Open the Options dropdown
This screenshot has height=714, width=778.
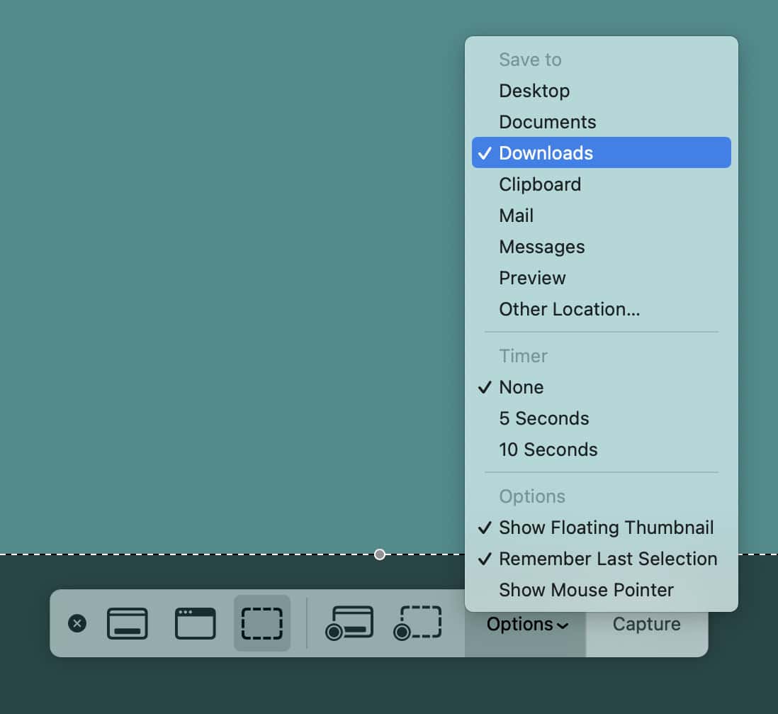(526, 624)
